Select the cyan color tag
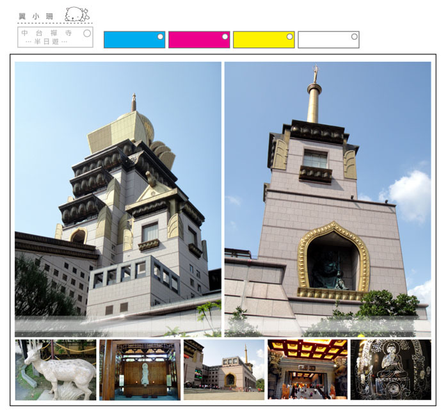This screenshot has width=448, height=418. [x=131, y=40]
